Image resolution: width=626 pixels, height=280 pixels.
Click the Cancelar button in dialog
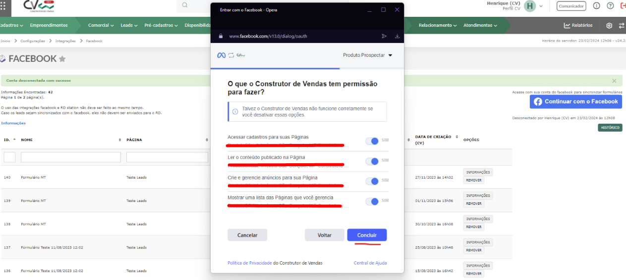point(247,235)
